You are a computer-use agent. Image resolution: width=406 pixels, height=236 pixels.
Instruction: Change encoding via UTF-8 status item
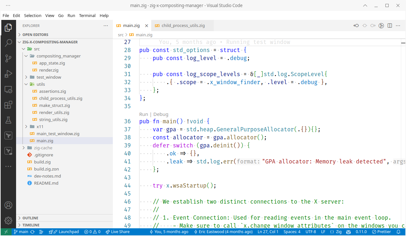(x=311, y=232)
